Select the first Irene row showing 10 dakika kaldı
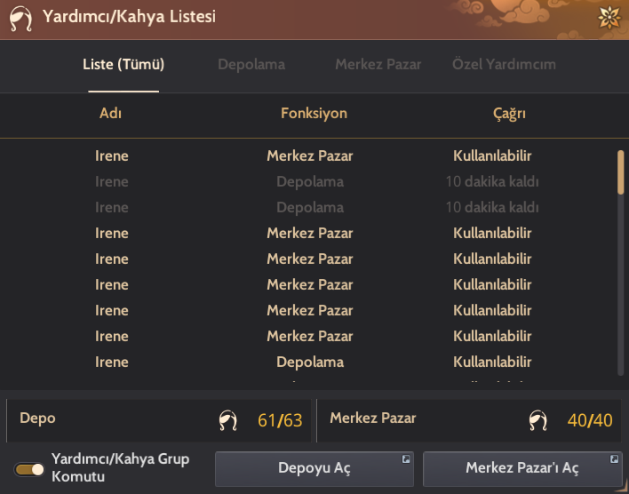Screen dimensions: 629x494 pos(310,182)
